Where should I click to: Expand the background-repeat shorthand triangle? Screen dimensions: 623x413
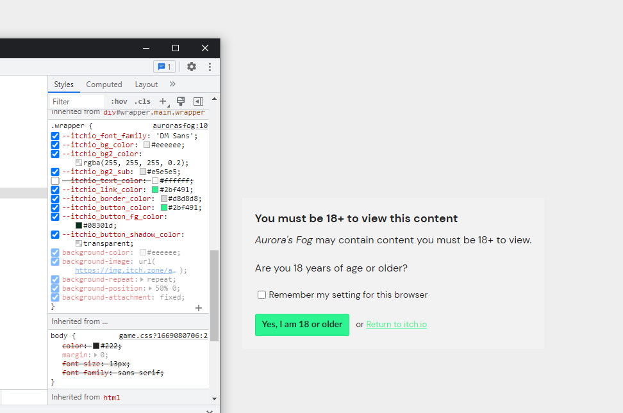[142, 280]
